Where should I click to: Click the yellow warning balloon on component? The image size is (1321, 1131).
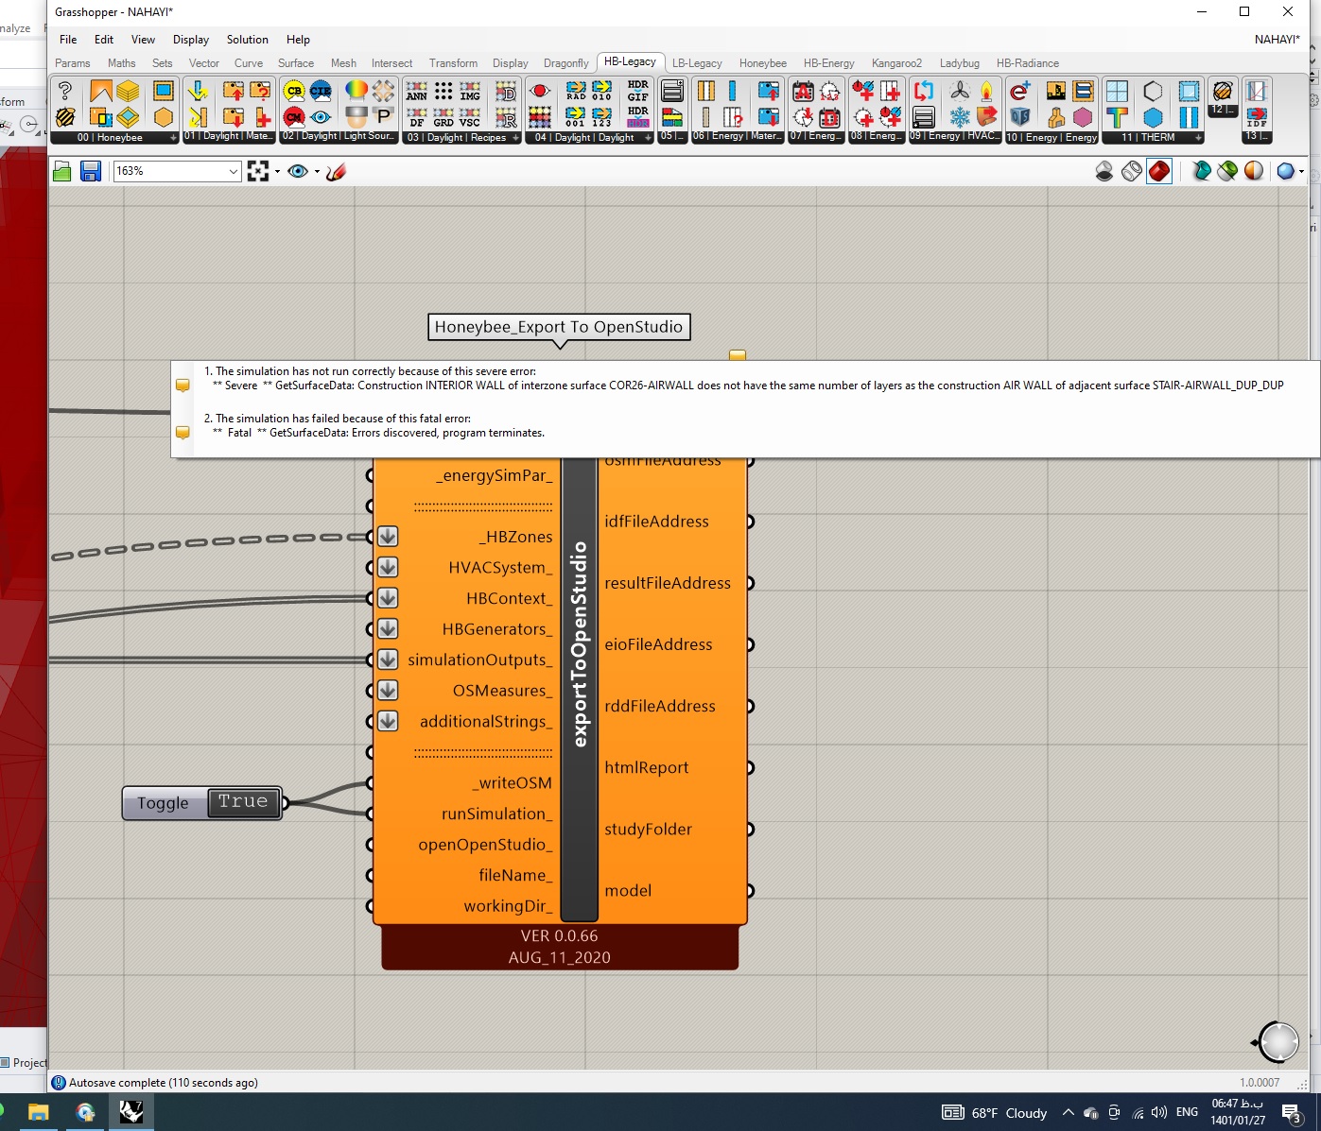738,355
